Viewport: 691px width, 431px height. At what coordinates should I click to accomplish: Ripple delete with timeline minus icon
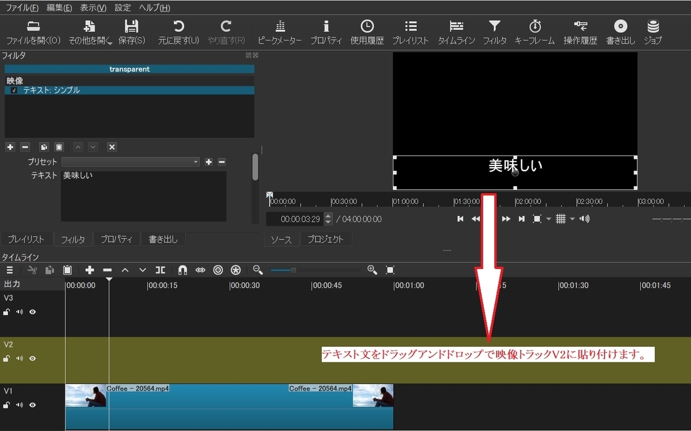pyautogui.click(x=107, y=270)
